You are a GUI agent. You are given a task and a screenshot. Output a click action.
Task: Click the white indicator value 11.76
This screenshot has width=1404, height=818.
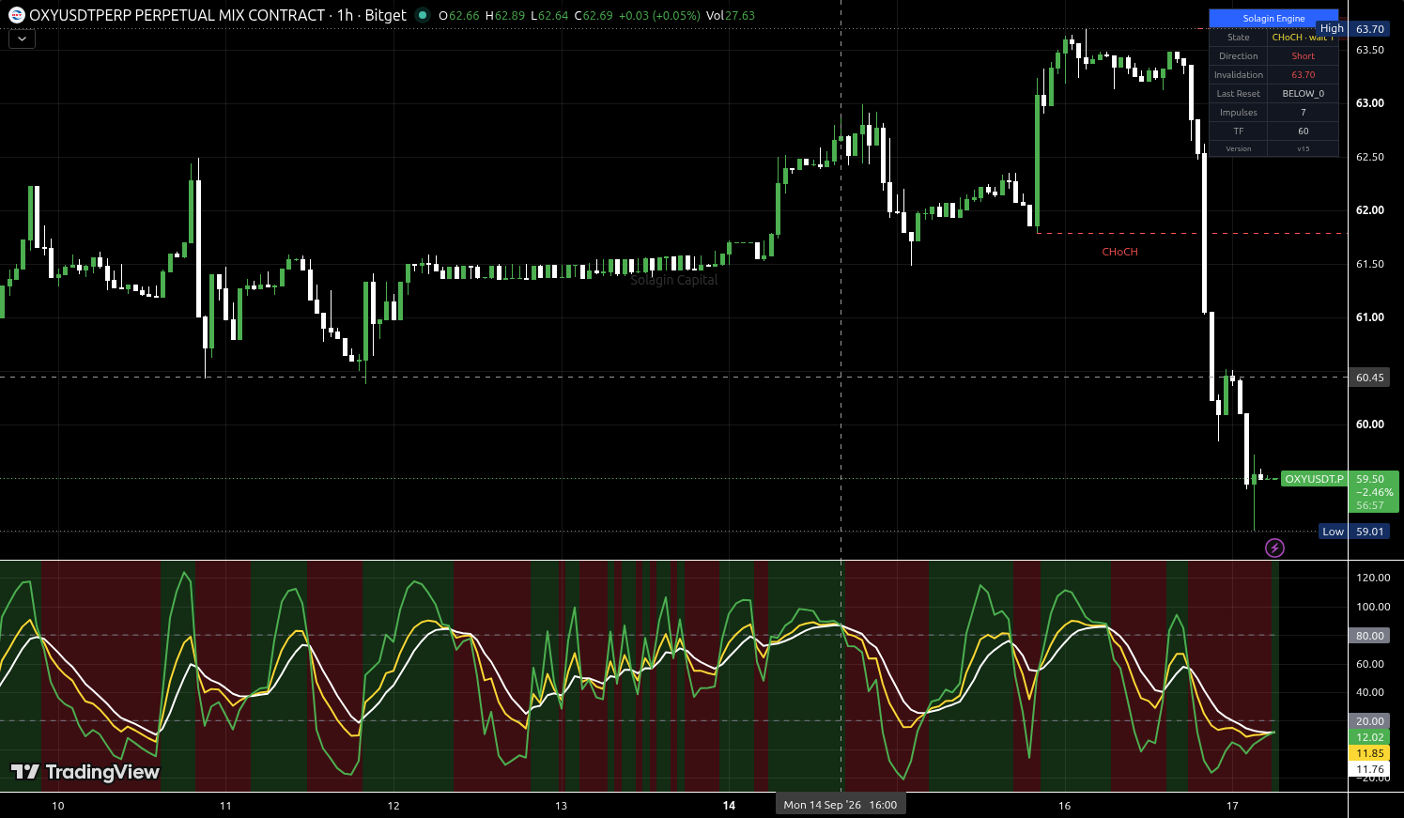pyautogui.click(x=1370, y=769)
